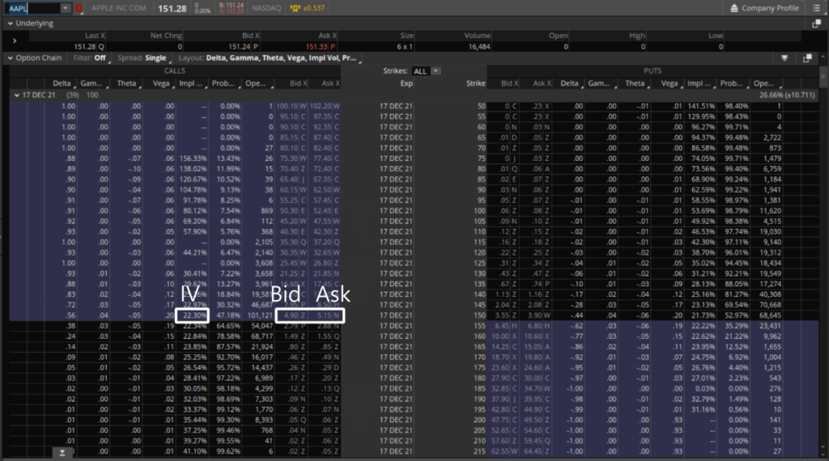Click the PUTS Delta column header
829x461 pixels.
(x=569, y=83)
